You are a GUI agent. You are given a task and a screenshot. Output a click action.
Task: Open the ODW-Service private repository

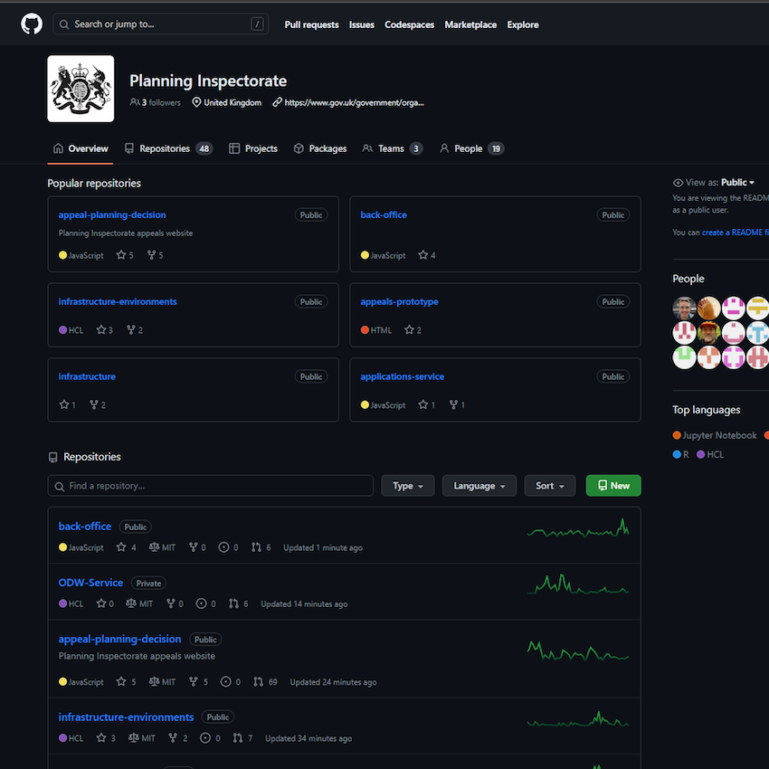coord(90,583)
